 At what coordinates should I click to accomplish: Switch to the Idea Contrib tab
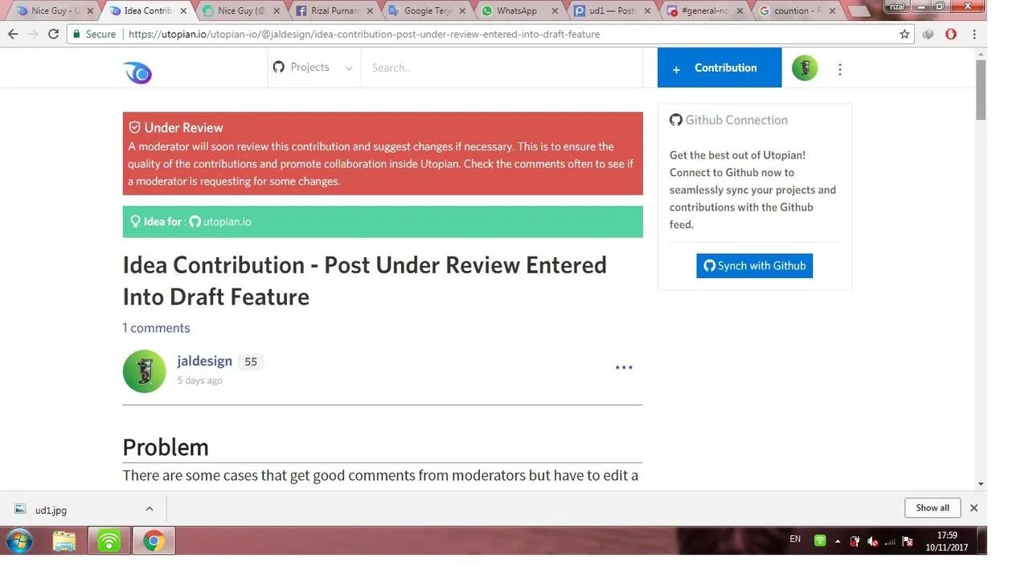(146, 11)
